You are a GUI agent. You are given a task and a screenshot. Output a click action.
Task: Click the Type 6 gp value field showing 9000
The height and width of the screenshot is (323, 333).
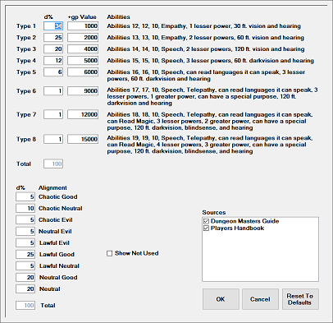click(83, 91)
